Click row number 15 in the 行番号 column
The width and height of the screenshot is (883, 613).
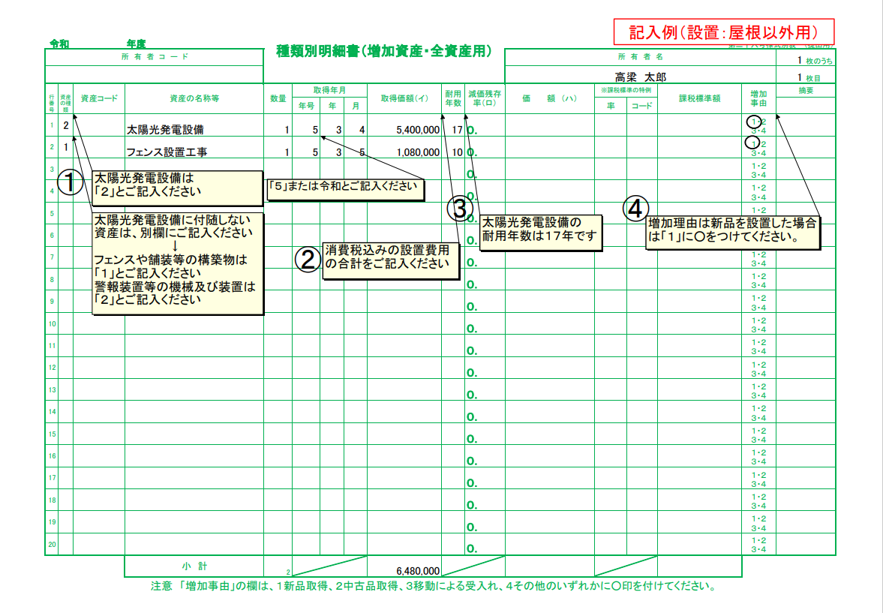[52, 434]
